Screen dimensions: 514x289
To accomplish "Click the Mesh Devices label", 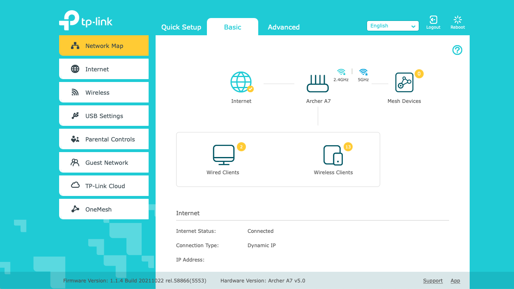I will point(404,101).
